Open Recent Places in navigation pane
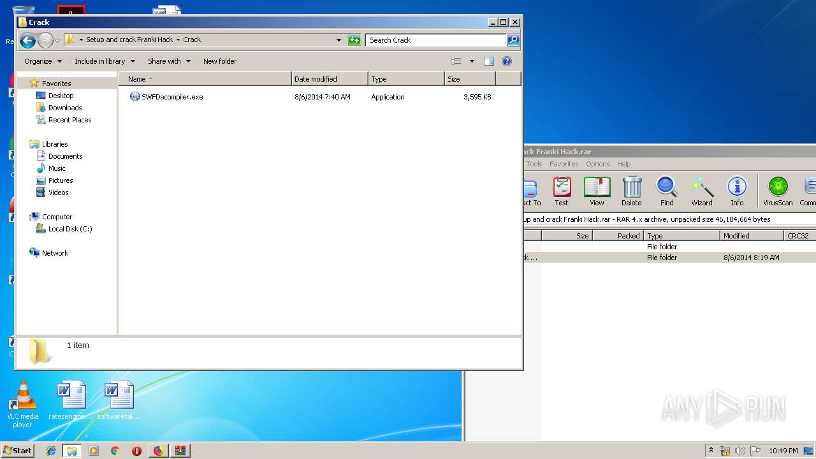This screenshot has width=816, height=459. point(69,120)
